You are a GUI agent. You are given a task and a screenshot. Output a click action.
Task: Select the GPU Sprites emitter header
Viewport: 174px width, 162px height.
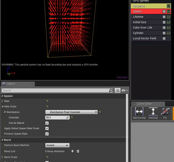(x=151, y=1)
